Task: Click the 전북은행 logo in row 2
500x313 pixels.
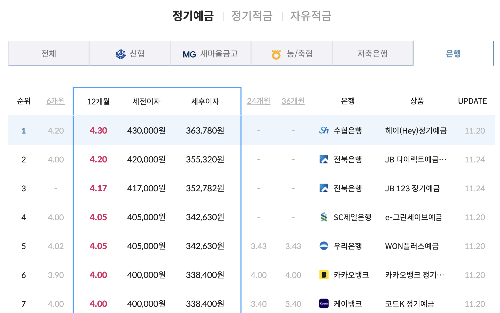Action: pos(324,159)
